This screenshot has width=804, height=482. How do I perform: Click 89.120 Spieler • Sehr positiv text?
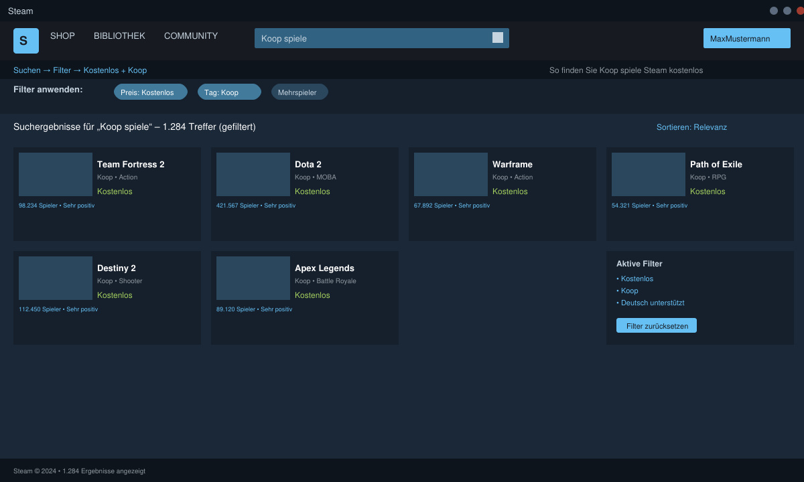[254, 309]
